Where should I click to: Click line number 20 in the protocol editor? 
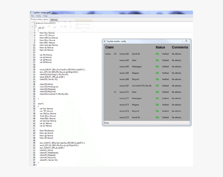34,70
